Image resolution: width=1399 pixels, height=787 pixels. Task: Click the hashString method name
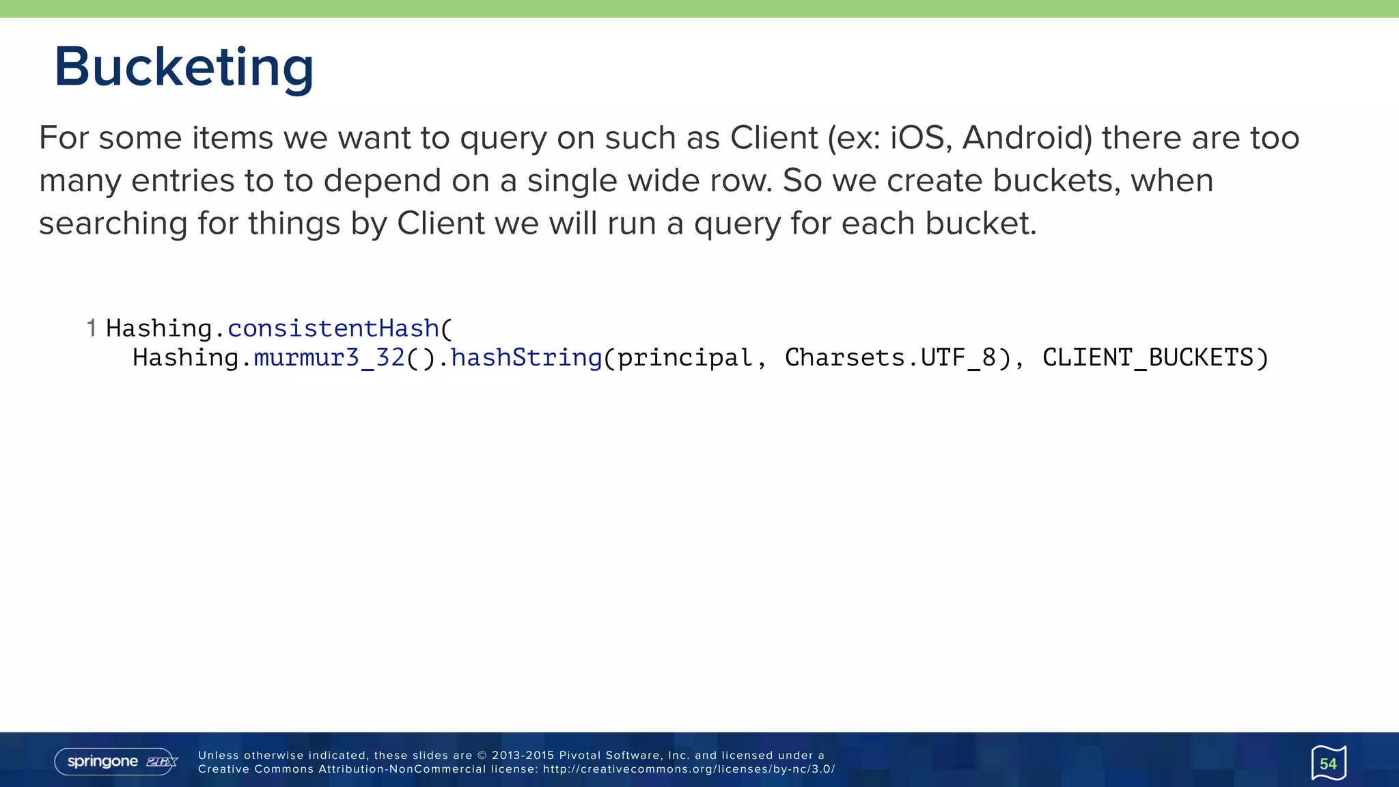(x=526, y=358)
